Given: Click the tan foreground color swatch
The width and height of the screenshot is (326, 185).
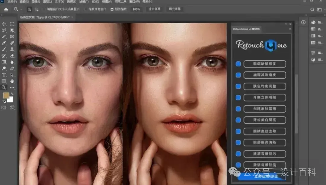Looking at the screenshot, I should 6,95.
